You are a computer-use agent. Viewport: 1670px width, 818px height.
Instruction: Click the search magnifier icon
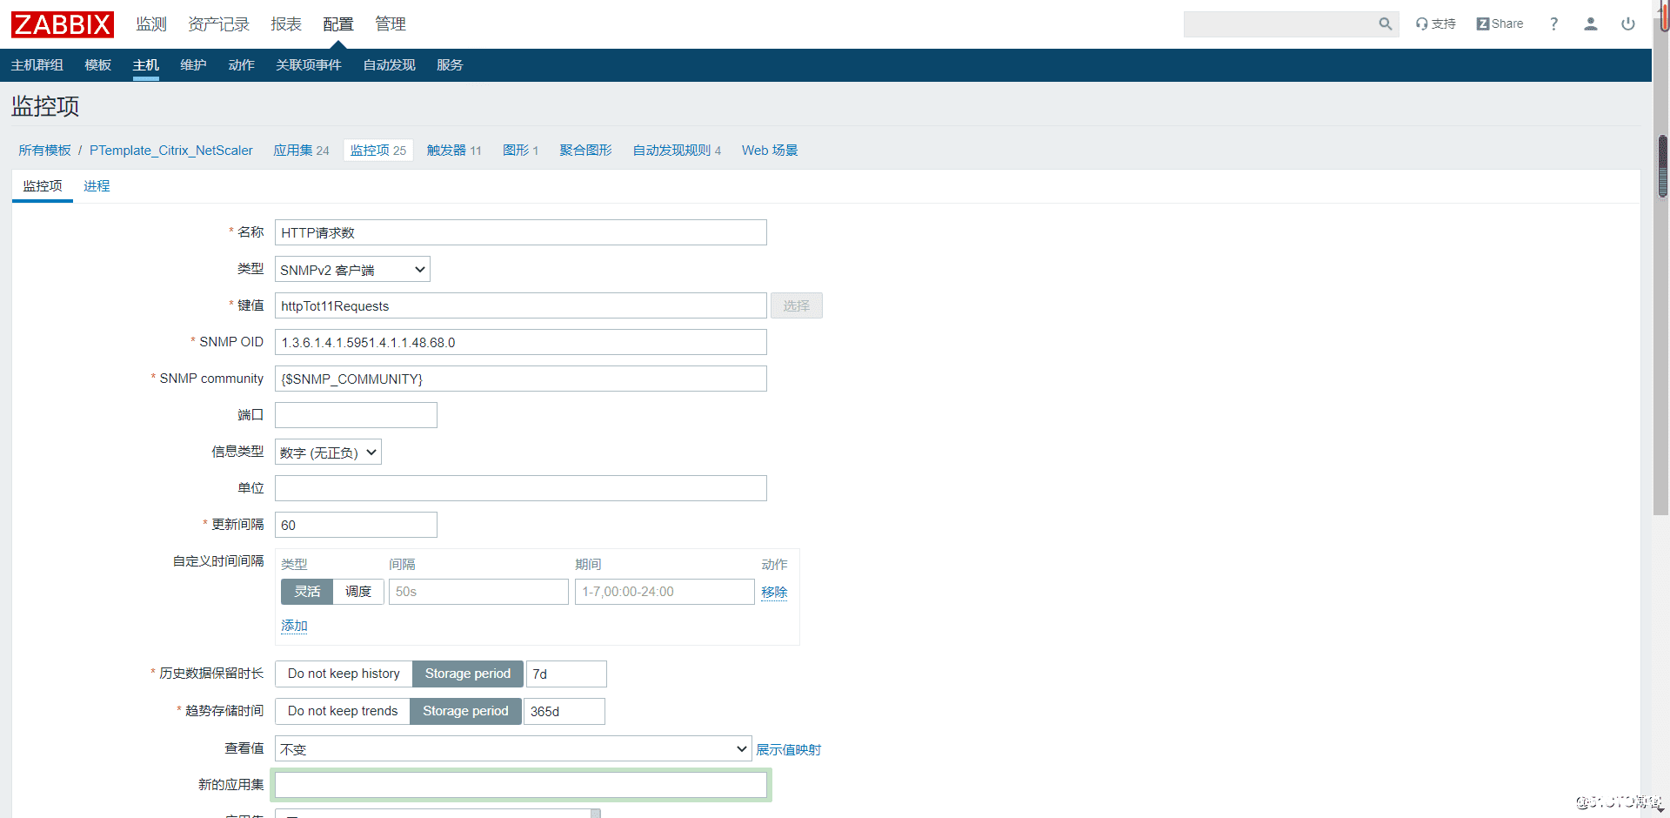[x=1385, y=23]
